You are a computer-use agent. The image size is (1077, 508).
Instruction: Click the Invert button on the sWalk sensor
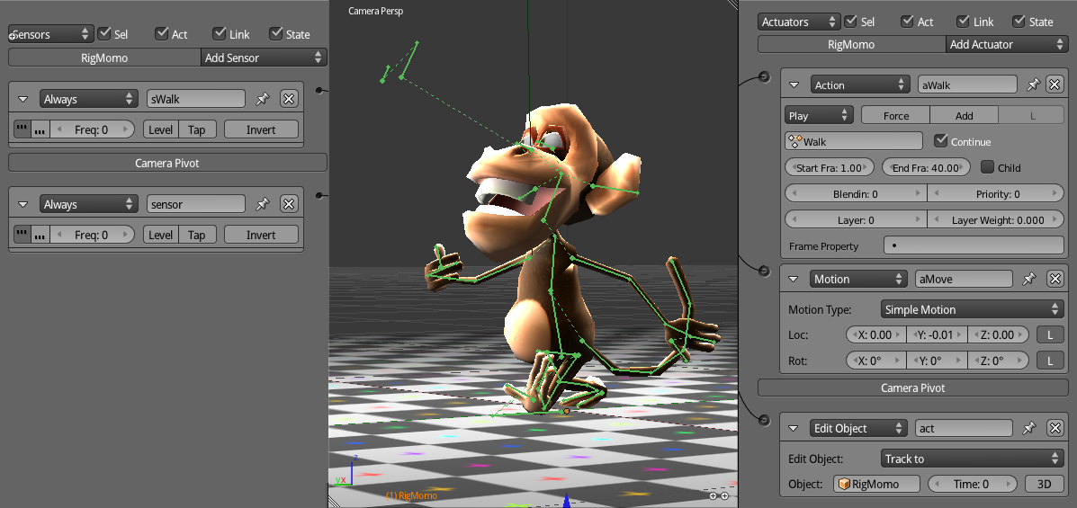(261, 129)
